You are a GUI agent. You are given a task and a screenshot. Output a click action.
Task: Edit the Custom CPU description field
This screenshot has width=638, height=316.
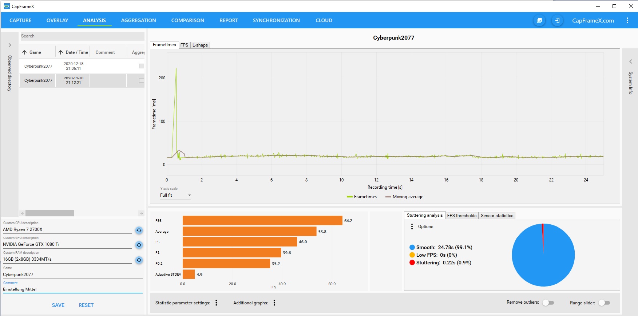(x=67, y=229)
